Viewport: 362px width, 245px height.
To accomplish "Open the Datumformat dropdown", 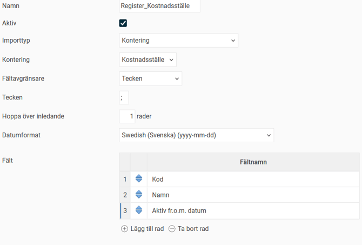I will [x=196, y=135].
